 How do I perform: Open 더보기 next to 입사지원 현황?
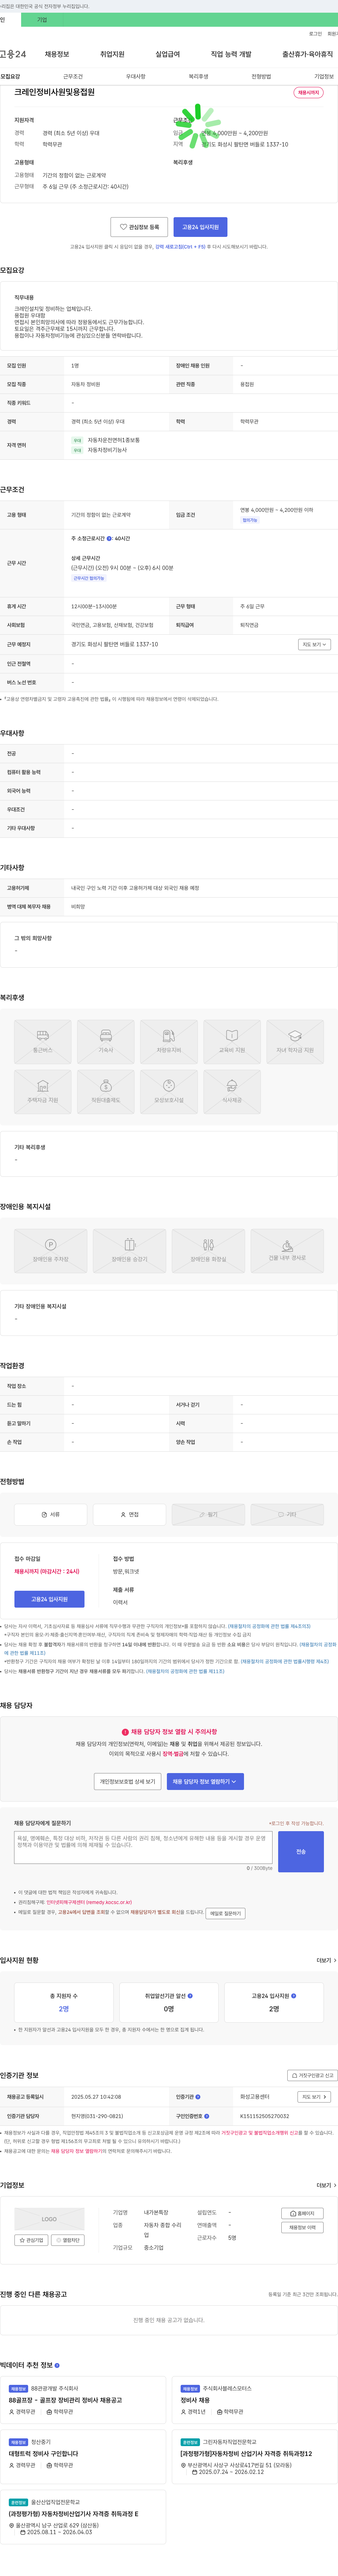click(326, 1960)
